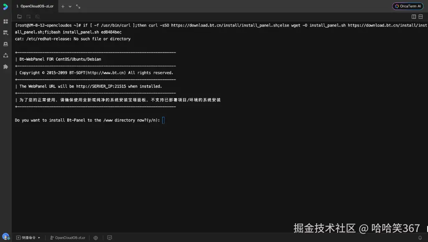Click the OrcaTerm logo in sidebar
428x242 pixels.
5,7
